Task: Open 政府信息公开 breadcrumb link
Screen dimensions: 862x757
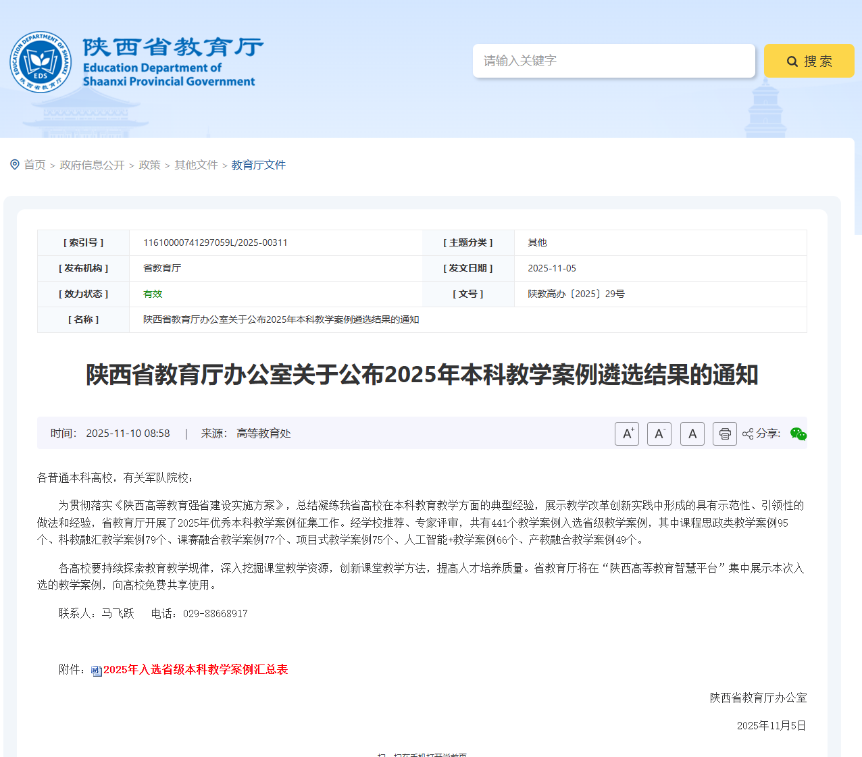Action: pyautogui.click(x=92, y=165)
